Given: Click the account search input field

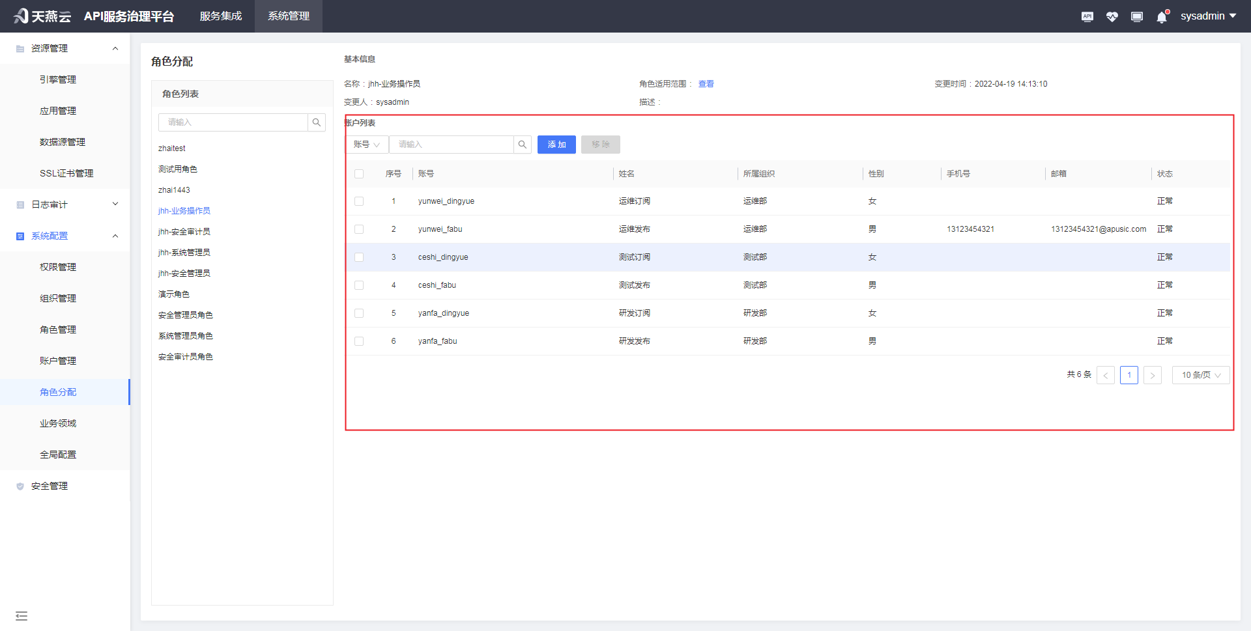Looking at the screenshot, I should (451, 145).
